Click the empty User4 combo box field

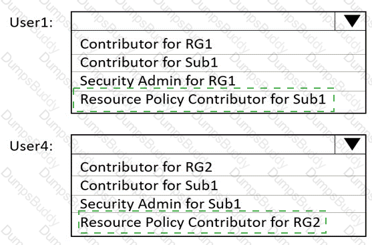[x=203, y=144]
